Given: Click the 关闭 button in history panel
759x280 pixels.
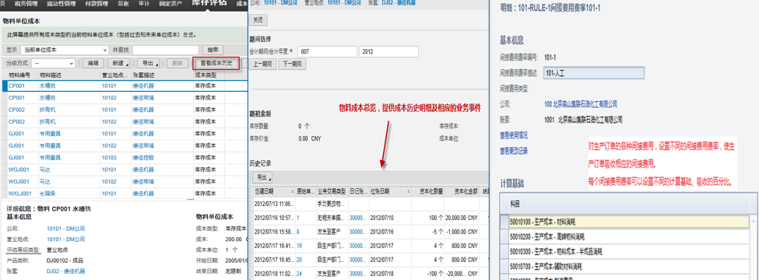Looking at the screenshot, I should click(x=258, y=20).
